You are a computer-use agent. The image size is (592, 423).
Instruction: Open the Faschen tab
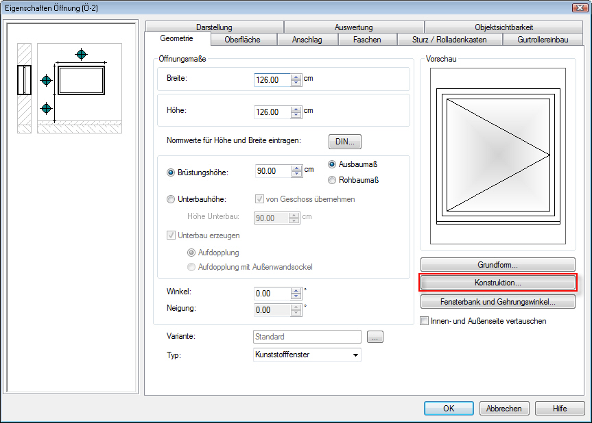[367, 40]
